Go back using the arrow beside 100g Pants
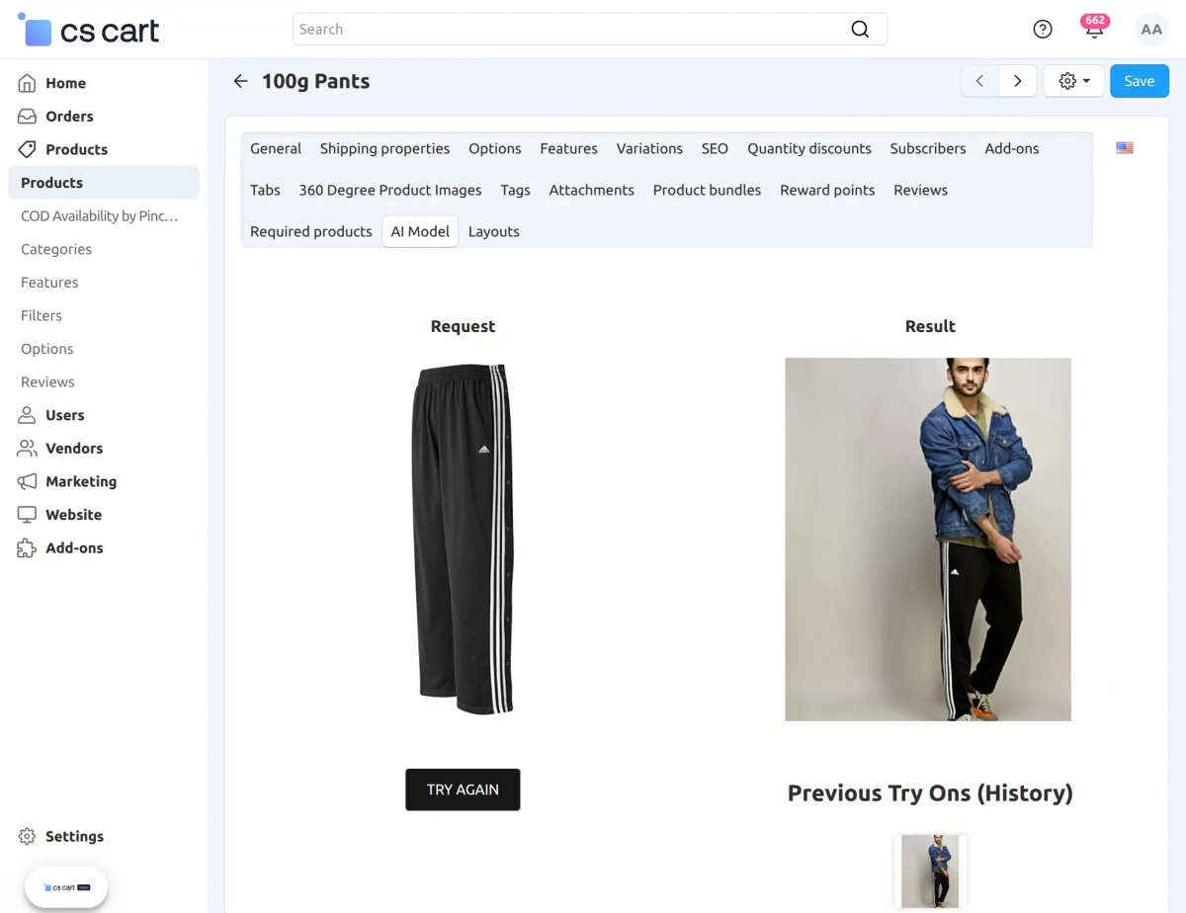The image size is (1186, 913). [x=240, y=81]
